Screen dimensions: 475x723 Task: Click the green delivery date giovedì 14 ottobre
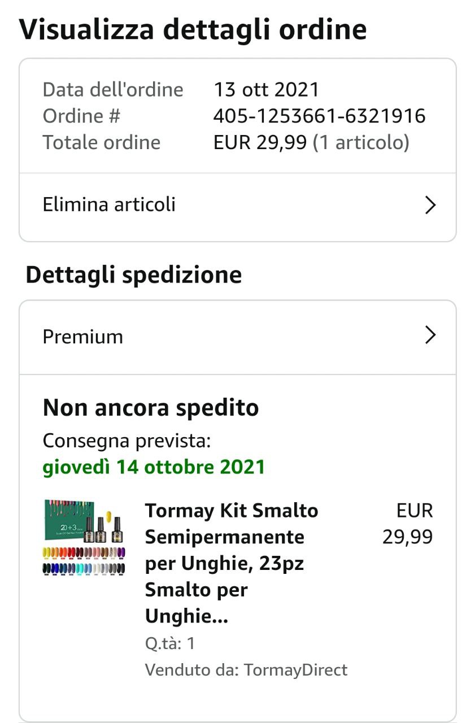[154, 467]
